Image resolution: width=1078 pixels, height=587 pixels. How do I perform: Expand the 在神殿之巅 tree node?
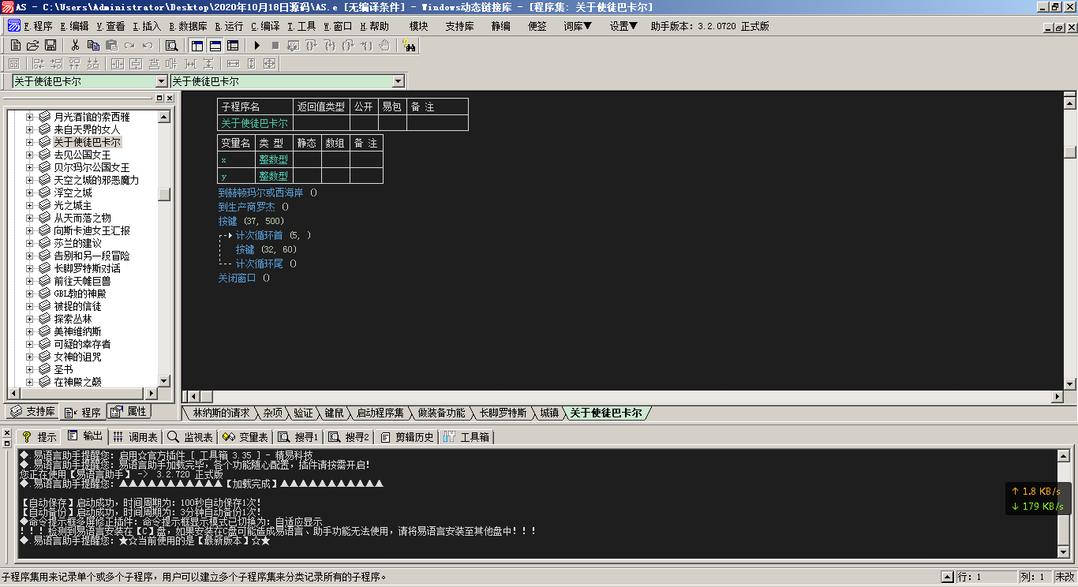[x=30, y=382]
